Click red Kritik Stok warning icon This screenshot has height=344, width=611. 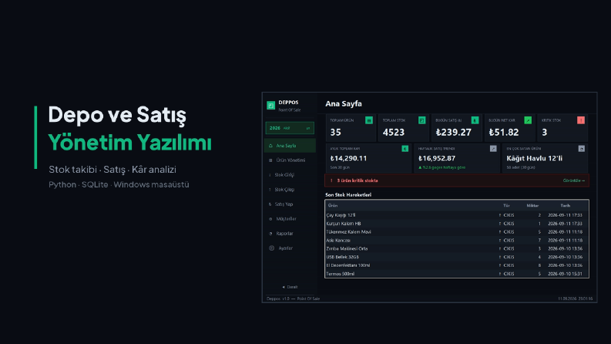click(x=581, y=120)
